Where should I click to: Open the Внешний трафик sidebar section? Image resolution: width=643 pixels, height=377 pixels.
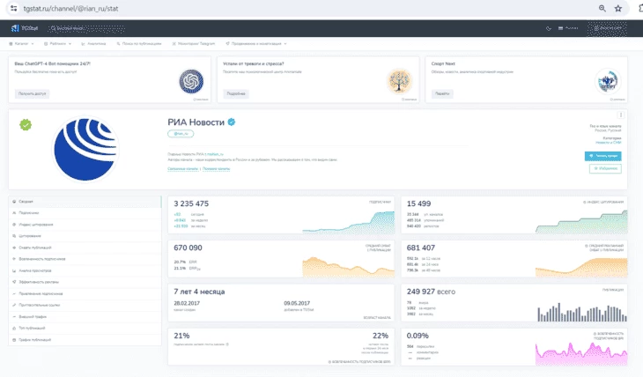pos(85,317)
